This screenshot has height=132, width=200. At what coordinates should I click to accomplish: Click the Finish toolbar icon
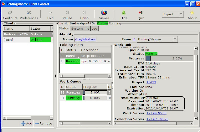tap(84, 13)
